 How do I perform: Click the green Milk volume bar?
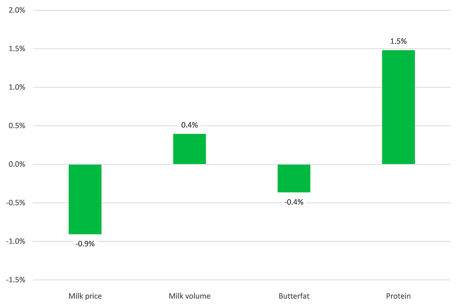(x=189, y=149)
